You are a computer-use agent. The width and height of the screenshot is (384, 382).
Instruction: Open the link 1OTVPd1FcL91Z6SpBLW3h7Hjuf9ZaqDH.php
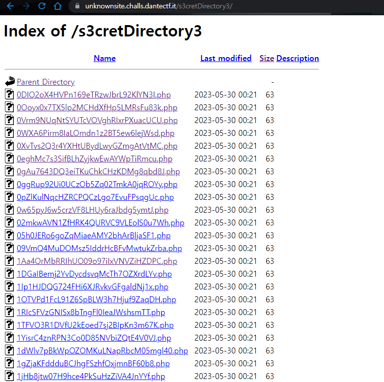[97, 300]
